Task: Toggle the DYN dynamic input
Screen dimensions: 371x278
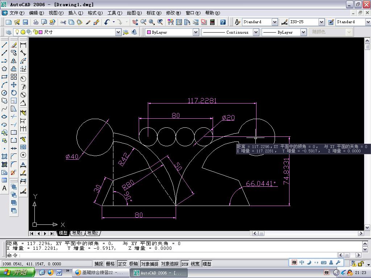Action: point(185,264)
